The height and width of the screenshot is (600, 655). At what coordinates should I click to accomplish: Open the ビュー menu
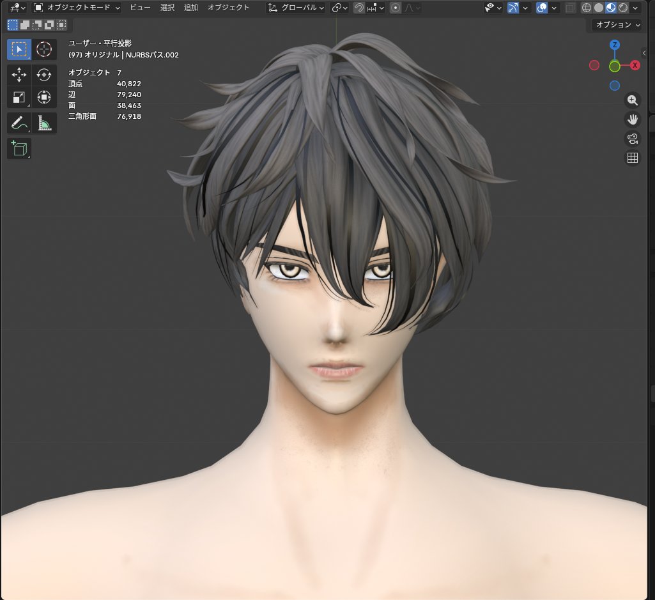(x=140, y=8)
